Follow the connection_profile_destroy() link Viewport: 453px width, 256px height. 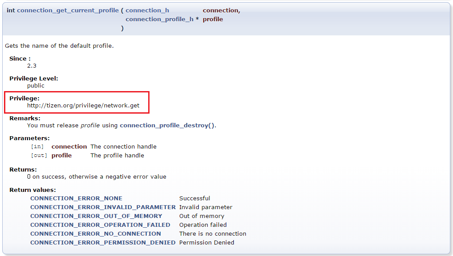(167, 125)
